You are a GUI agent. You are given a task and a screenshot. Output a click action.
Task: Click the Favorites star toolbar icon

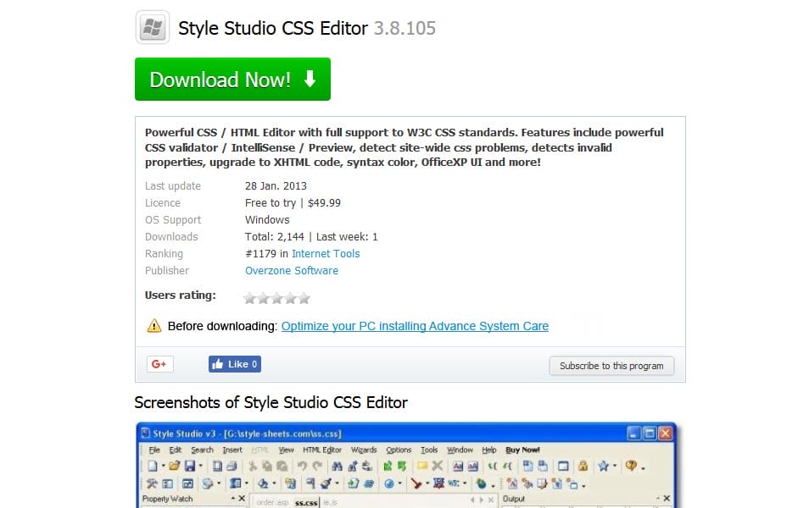tap(603, 466)
